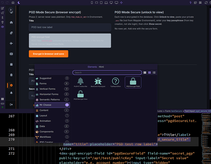The height and width of the screenshot is (164, 211).
Task: Click the minimap on the code editor's right edge
Action: click(205, 138)
